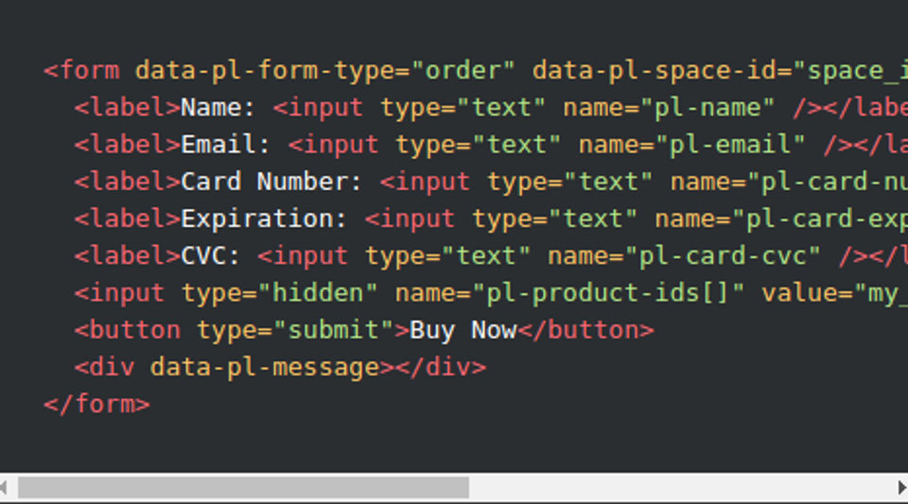Click the "Expiration:" label text
The height and width of the screenshot is (504, 908).
click(x=264, y=218)
